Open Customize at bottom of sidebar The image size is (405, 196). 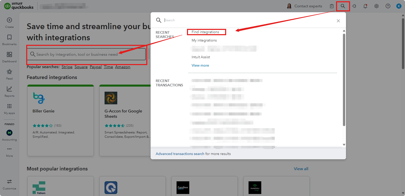click(9, 184)
